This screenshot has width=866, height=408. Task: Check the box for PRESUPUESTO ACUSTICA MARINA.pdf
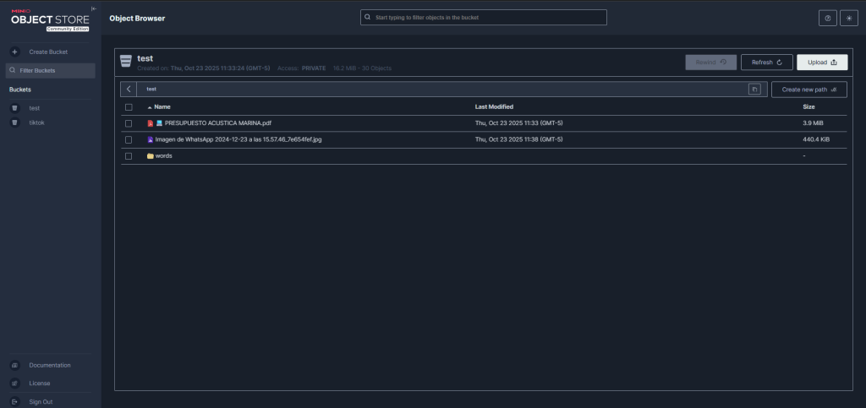tap(129, 123)
